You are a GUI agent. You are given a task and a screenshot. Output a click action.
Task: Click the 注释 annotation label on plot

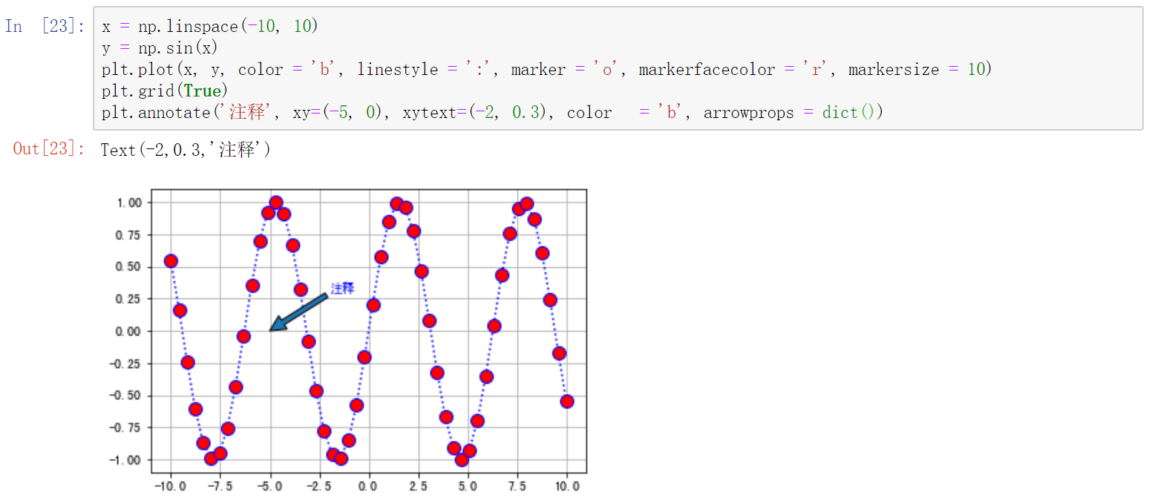click(x=344, y=289)
